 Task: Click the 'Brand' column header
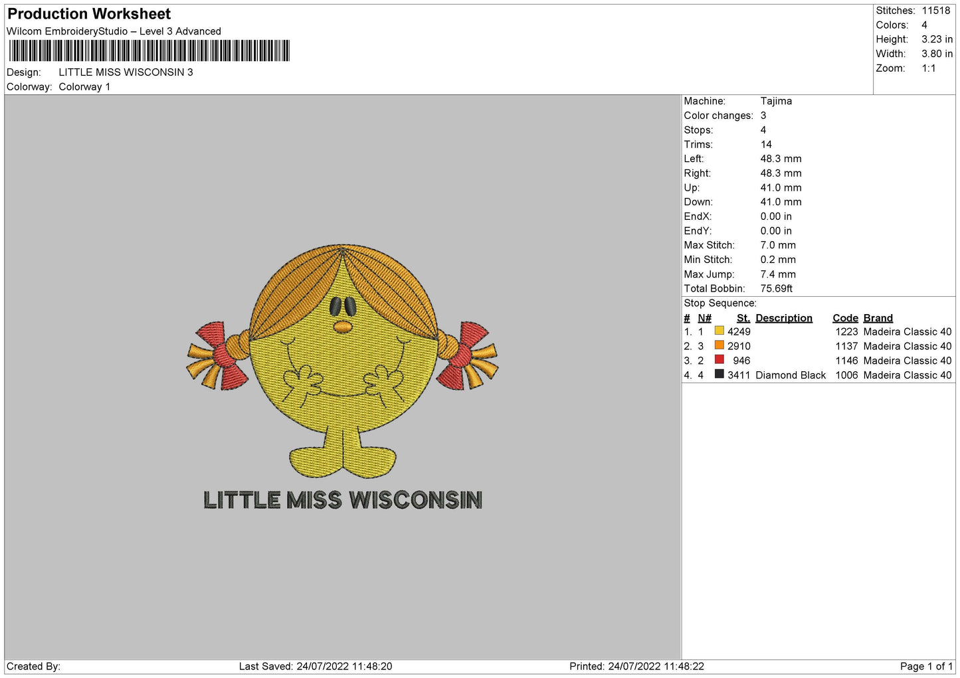pos(878,318)
